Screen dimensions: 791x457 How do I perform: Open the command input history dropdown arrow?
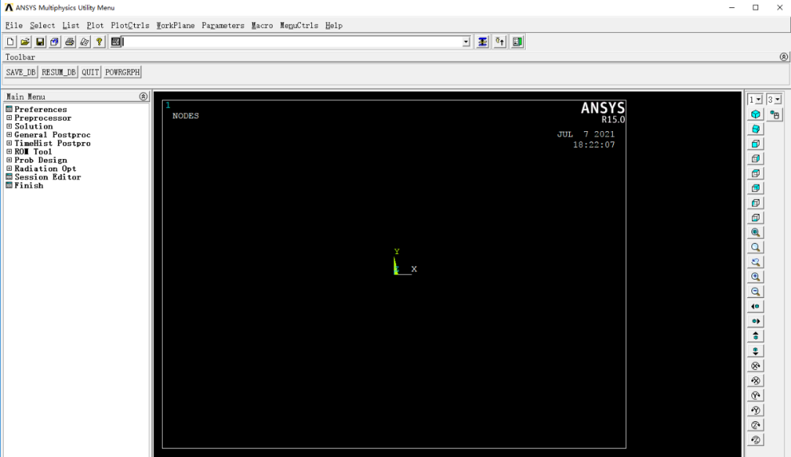pyautogui.click(x=466, y=42)
